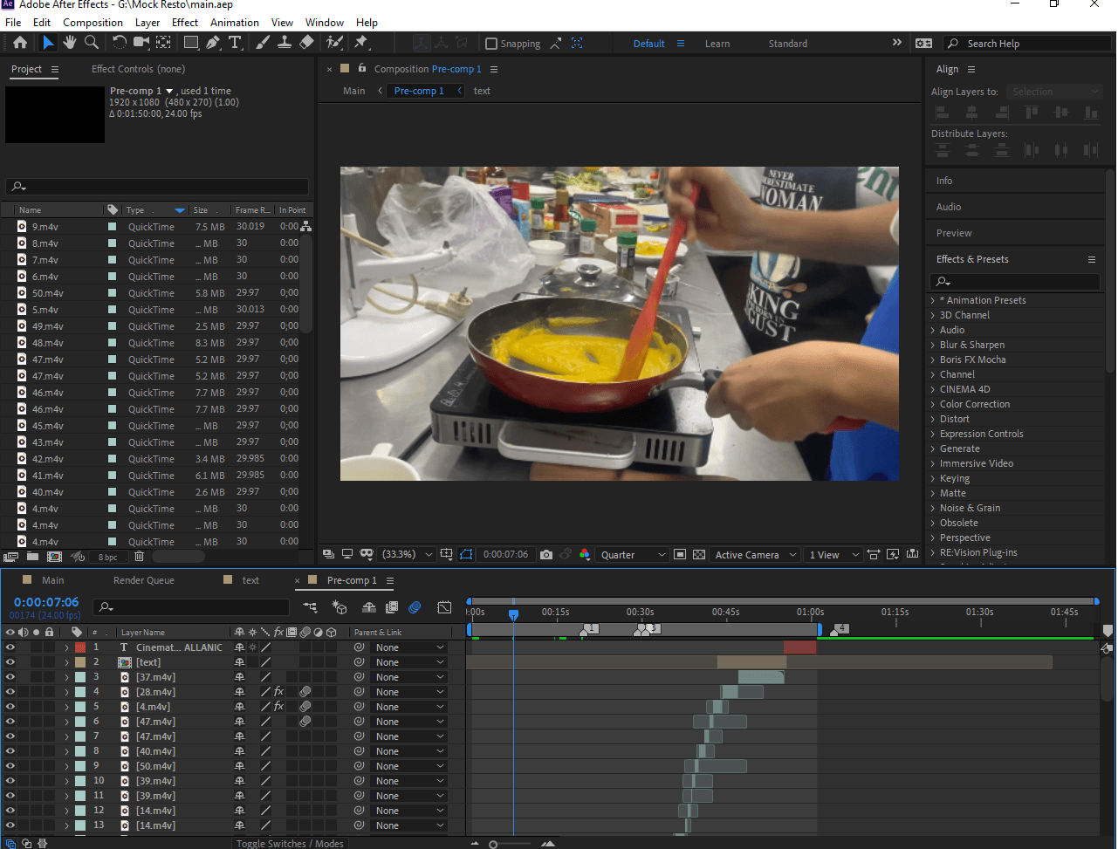Select the Type text tool
This screenshot has height=849, width=1118.
235,43
